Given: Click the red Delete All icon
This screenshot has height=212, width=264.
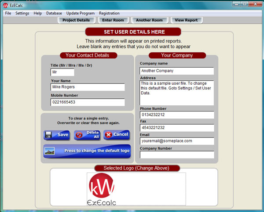Looking at the screenshot, I should tap(80, 135).
